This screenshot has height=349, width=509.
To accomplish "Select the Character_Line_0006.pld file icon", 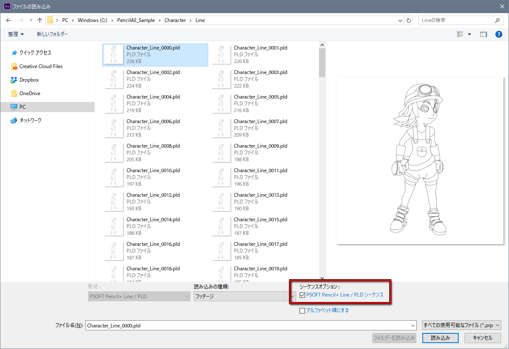I will coord(113,128).
